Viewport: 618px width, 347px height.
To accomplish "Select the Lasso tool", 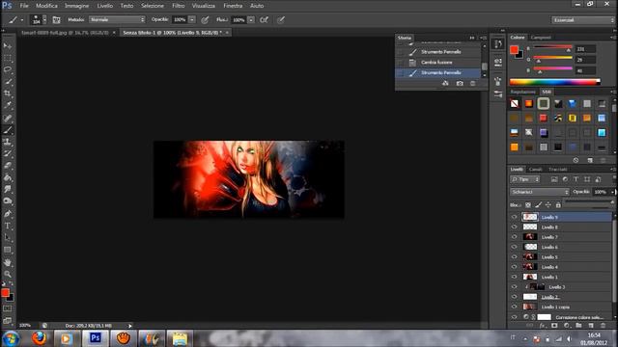I will point(8,70).
